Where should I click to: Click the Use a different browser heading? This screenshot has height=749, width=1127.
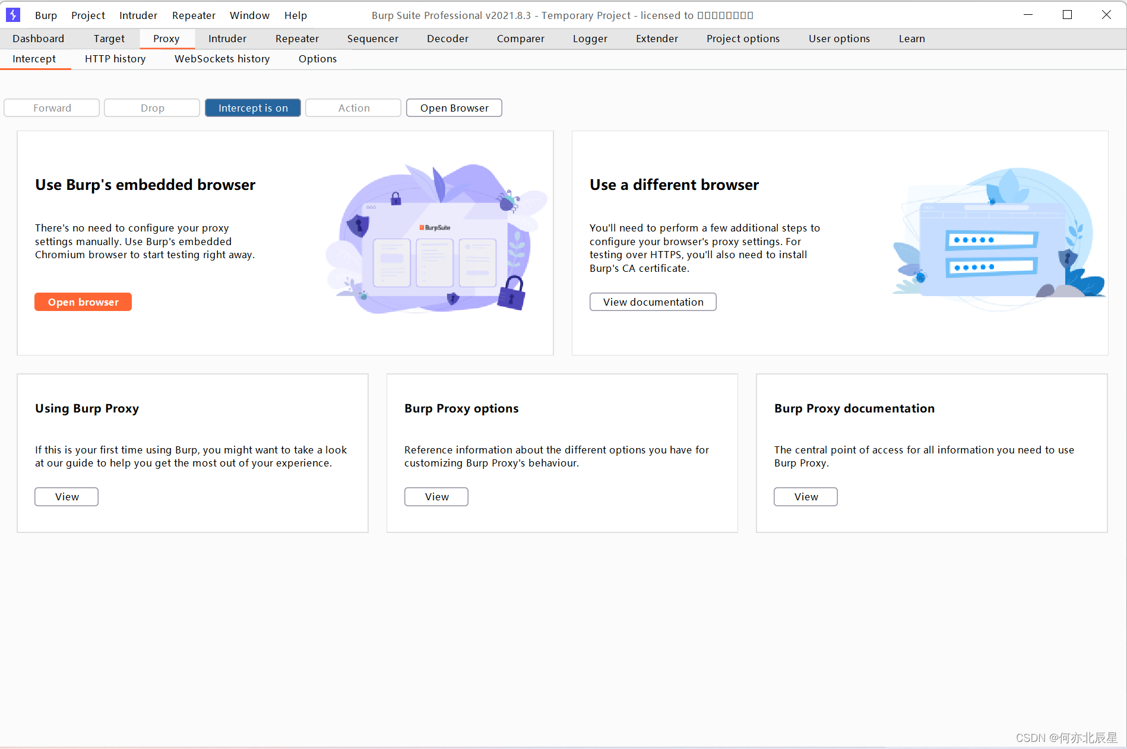click(x=674, y=185)
